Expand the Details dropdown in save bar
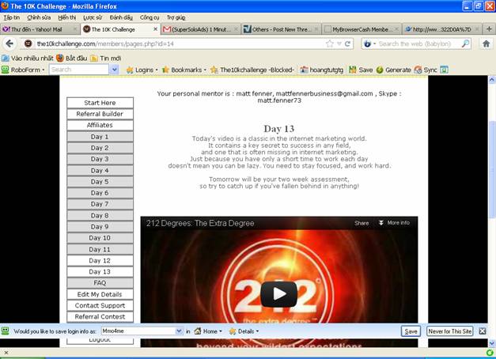This screenshot has width=496, height=359. 245,331
